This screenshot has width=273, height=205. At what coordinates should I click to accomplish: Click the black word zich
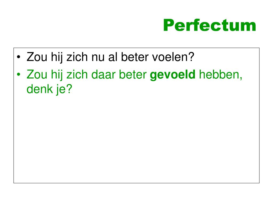[x=77, y=57]
